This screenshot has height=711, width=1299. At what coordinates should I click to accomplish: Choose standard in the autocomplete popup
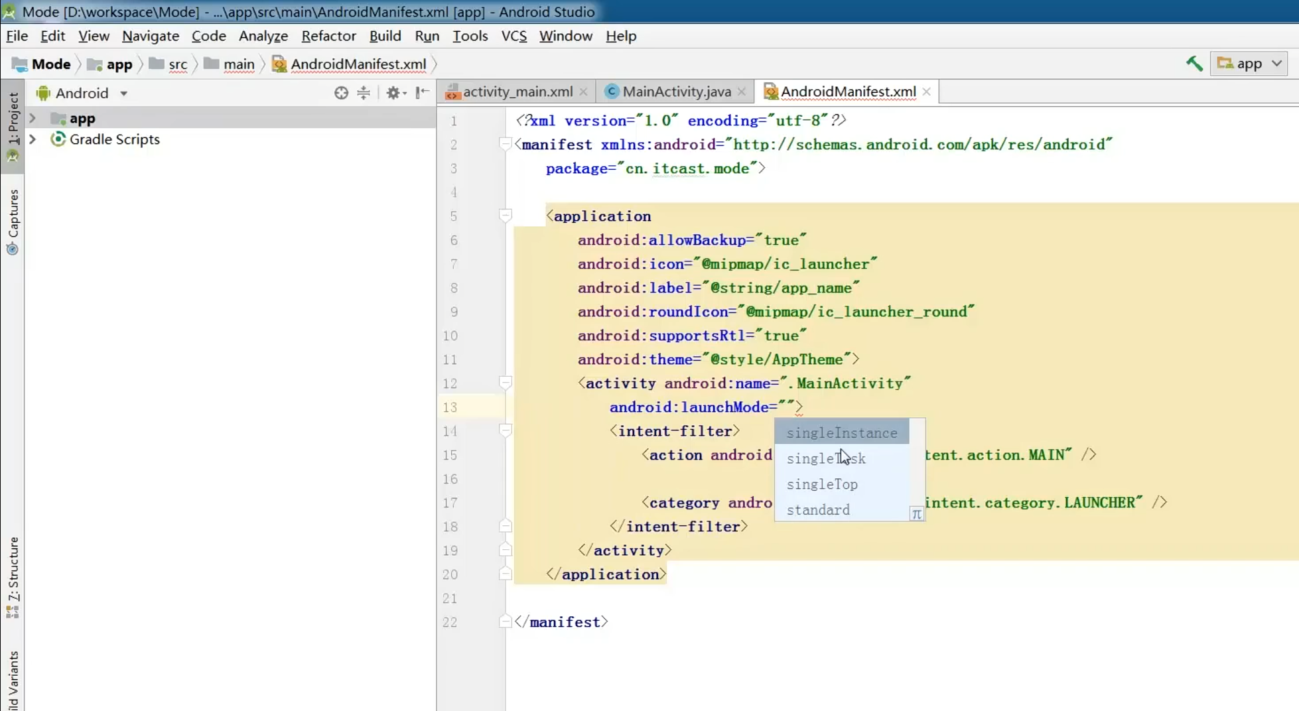[x=818, y=510]
